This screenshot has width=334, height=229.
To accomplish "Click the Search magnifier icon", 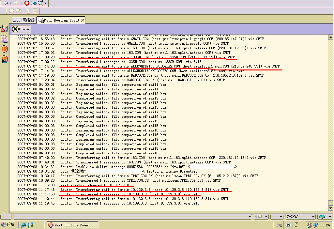I will [40, 3].
